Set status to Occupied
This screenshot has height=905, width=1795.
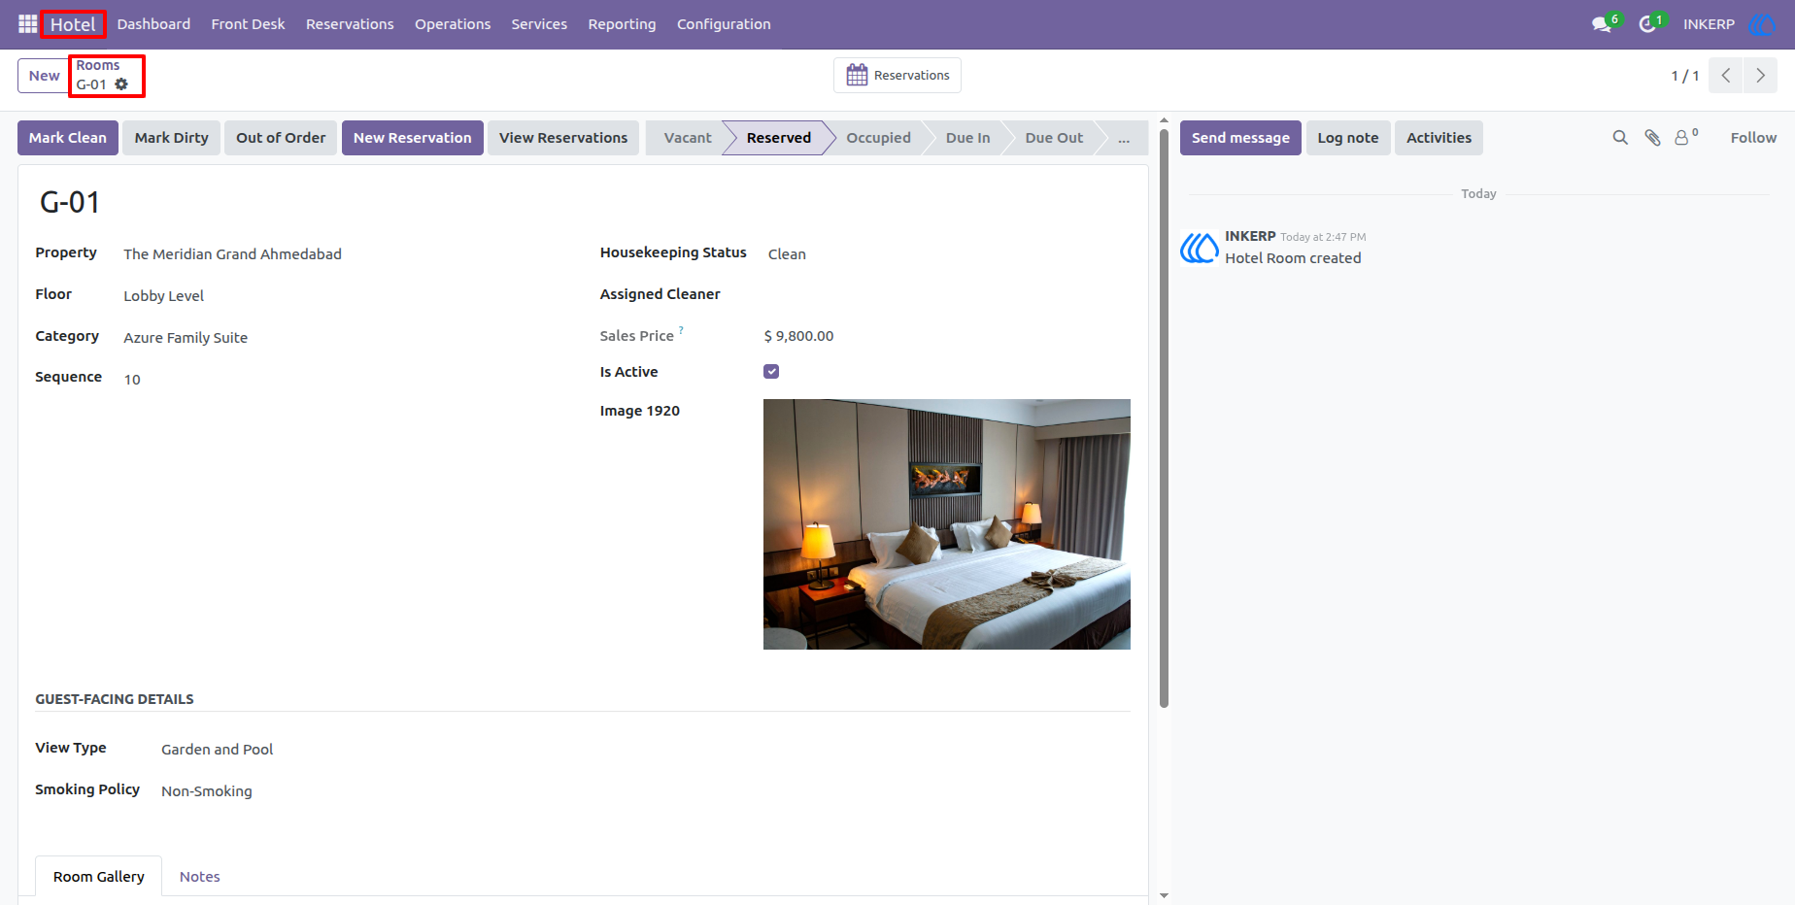(x=878, y=138)
